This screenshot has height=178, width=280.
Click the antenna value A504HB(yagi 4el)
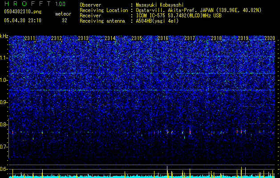(157, 21)
